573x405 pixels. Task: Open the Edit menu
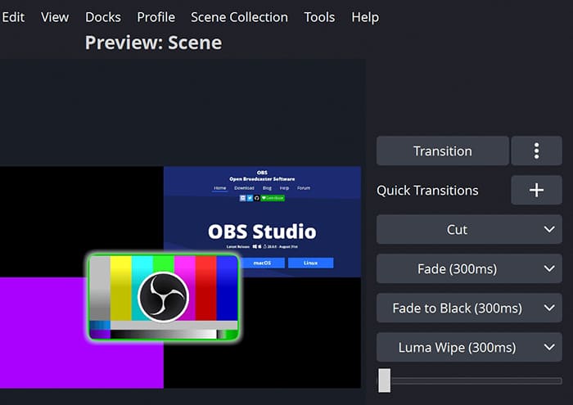(13, 17)
